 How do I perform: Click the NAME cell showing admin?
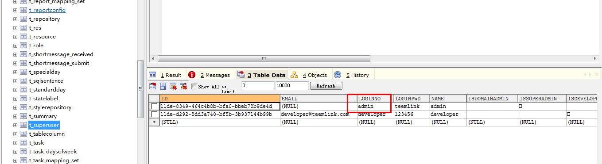click(x=448, y=106)
